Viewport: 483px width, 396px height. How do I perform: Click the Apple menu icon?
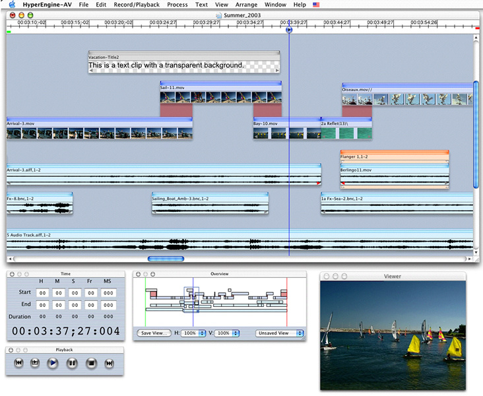11,5
